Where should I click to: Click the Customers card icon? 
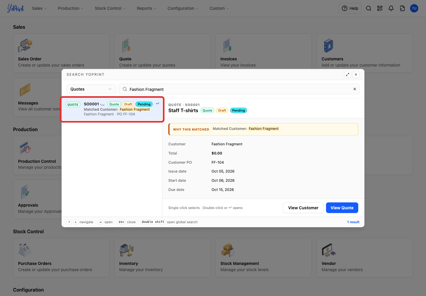[329, 46]
